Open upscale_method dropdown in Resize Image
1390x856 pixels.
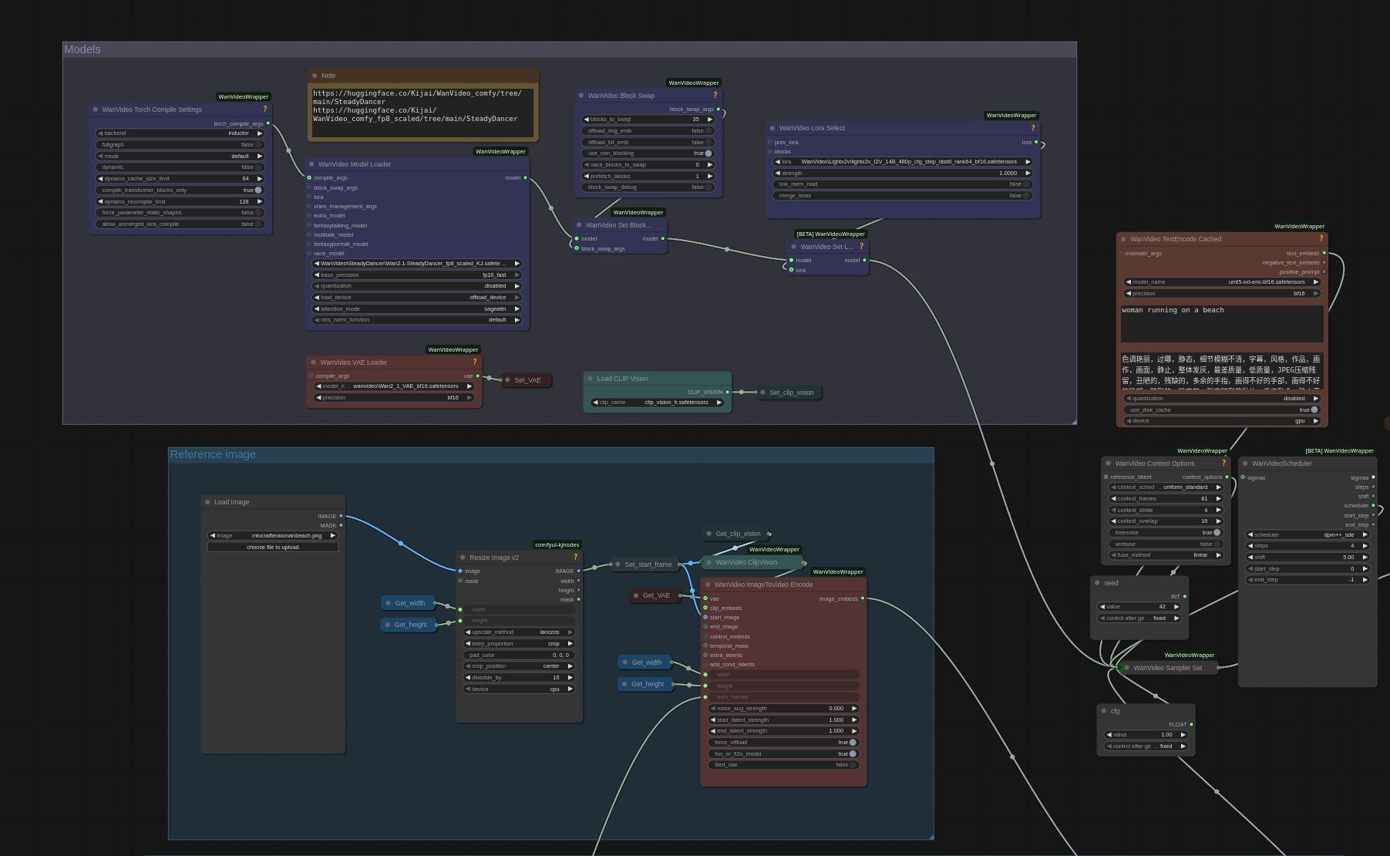pyautogui.click(x=519, y=632)
